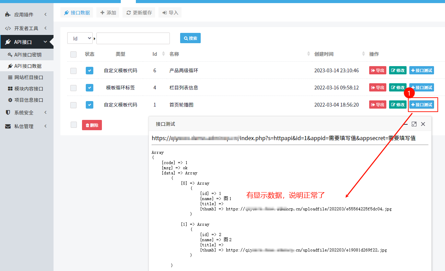Expand 私信管理 sidebar menu
The width and height of the screenshot is (445, 271).
click(26, 126)
